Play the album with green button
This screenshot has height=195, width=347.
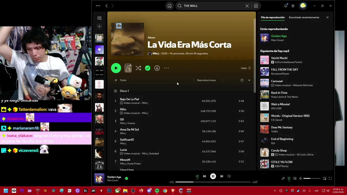pos(116,68)
